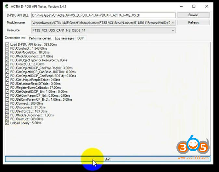219x172 pixels.
Task: Toggle the PDUConstruct checkbox
Action: coord(7,48)
